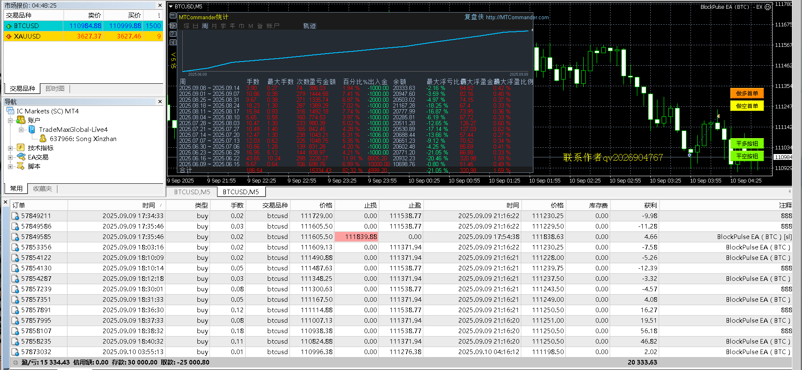Open the BTCUSD,M5 chart title dropdown triangle

[x=171, y=6]
